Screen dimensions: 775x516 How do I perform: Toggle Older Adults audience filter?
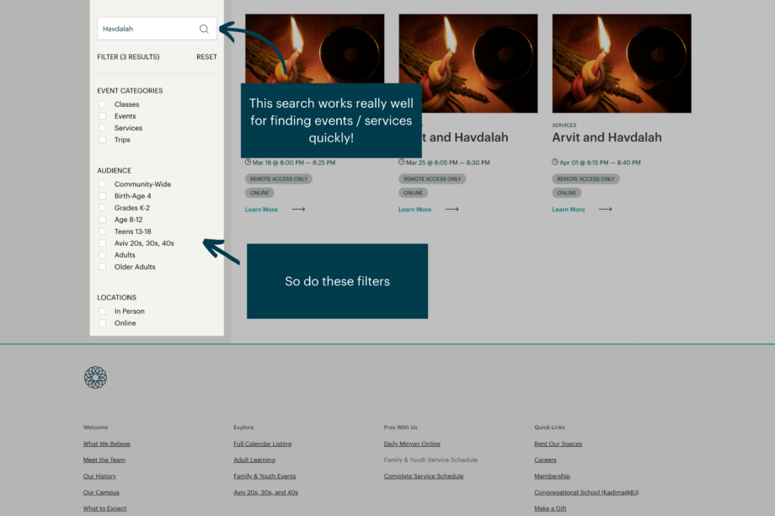102,267
